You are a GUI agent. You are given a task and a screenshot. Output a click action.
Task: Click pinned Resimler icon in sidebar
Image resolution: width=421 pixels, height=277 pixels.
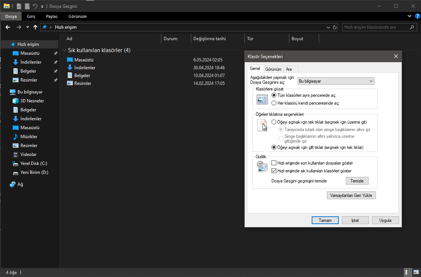(16, 80)
